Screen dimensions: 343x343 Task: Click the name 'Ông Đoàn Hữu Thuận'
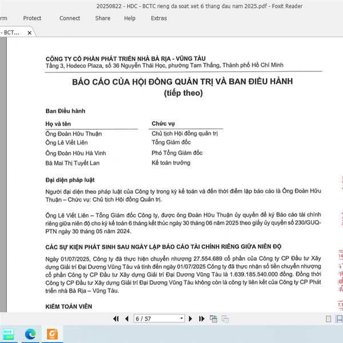click(x=74, y=134)
